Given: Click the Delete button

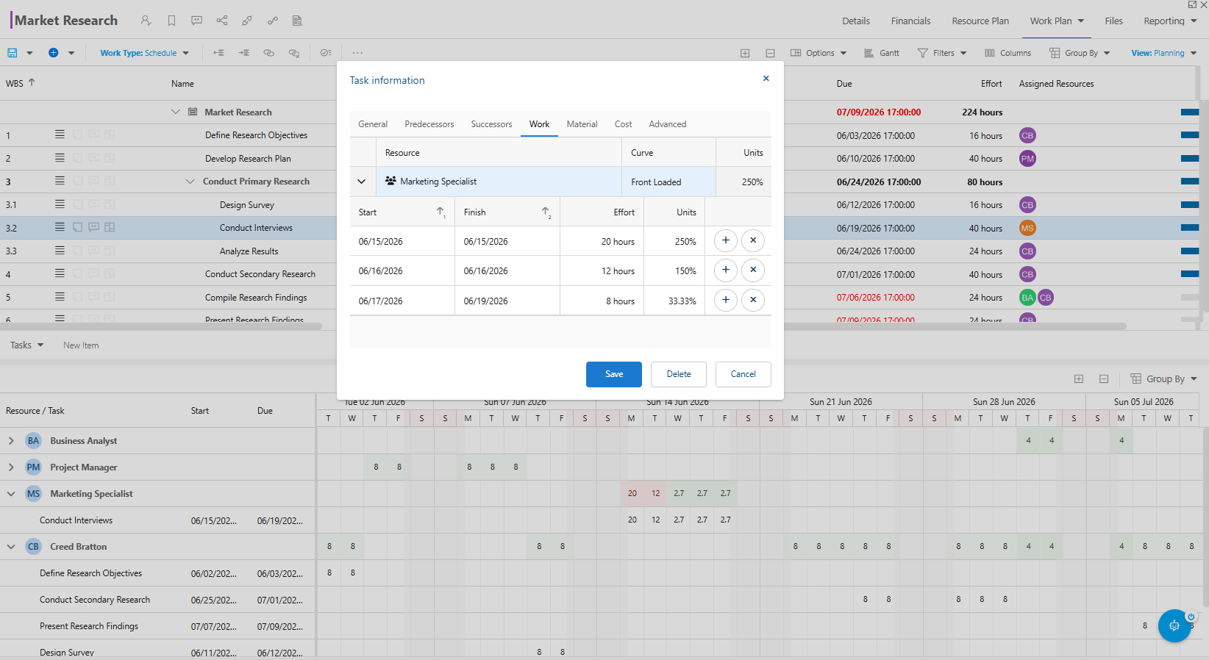Looking at the screenshot, I should tap(679, 374).
